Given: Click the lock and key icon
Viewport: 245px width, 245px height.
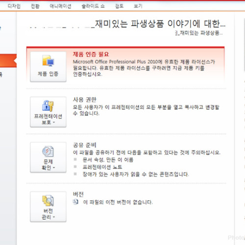Looking at the screenshot, I should 48,106.
